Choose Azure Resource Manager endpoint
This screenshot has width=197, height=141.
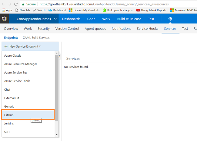point(28,64)
